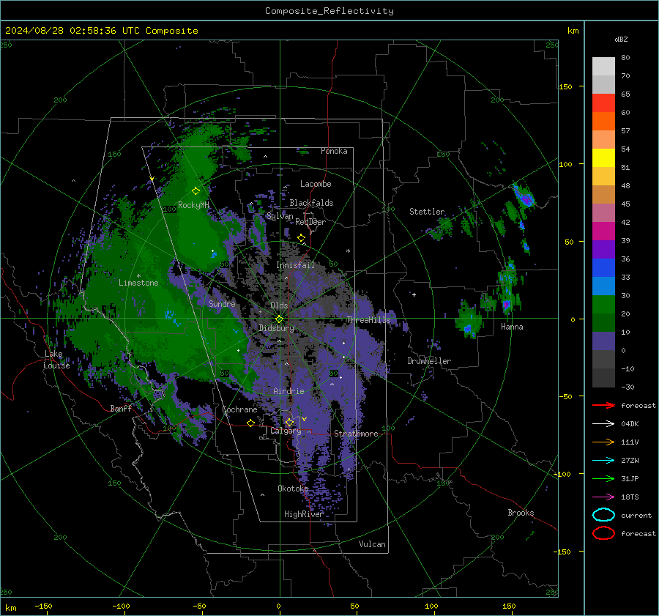
Task: Click the 18TS legend text
Action: 630,497
